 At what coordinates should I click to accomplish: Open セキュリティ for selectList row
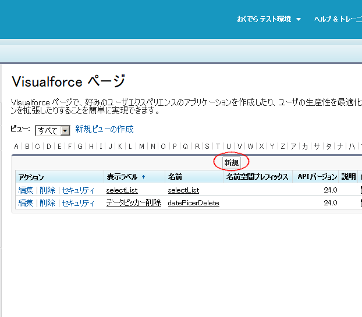78,190
